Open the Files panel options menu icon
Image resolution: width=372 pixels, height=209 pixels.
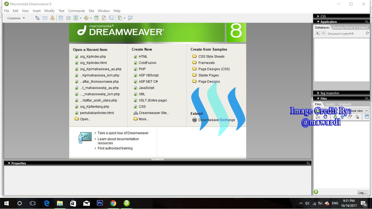[367, 99]
